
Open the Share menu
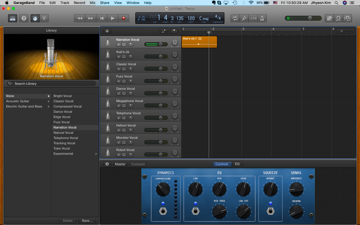(105, 3)
